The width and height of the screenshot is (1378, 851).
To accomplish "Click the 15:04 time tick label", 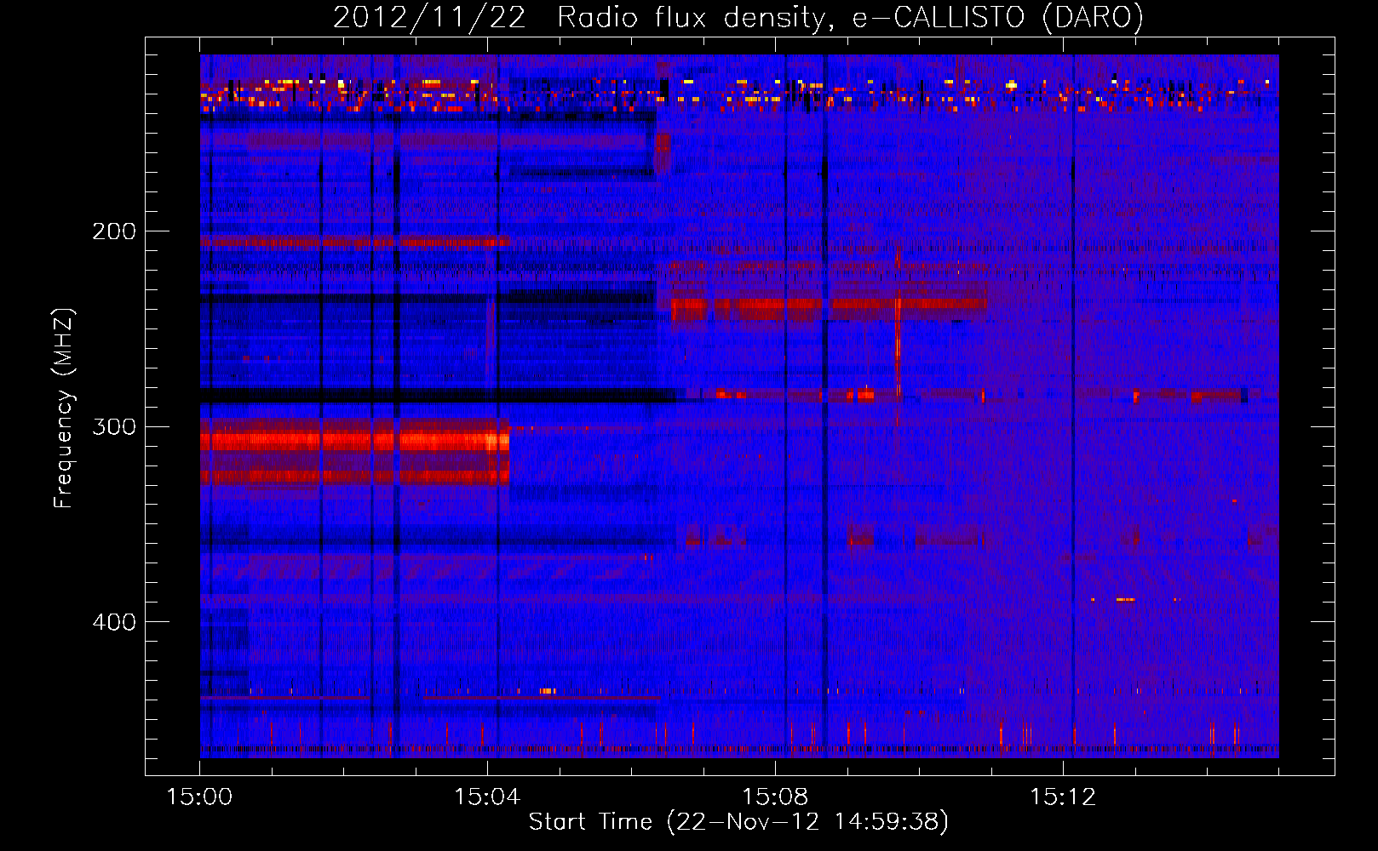I will 487,797.
